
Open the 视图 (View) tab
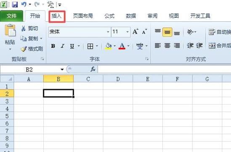click(174, 16)
